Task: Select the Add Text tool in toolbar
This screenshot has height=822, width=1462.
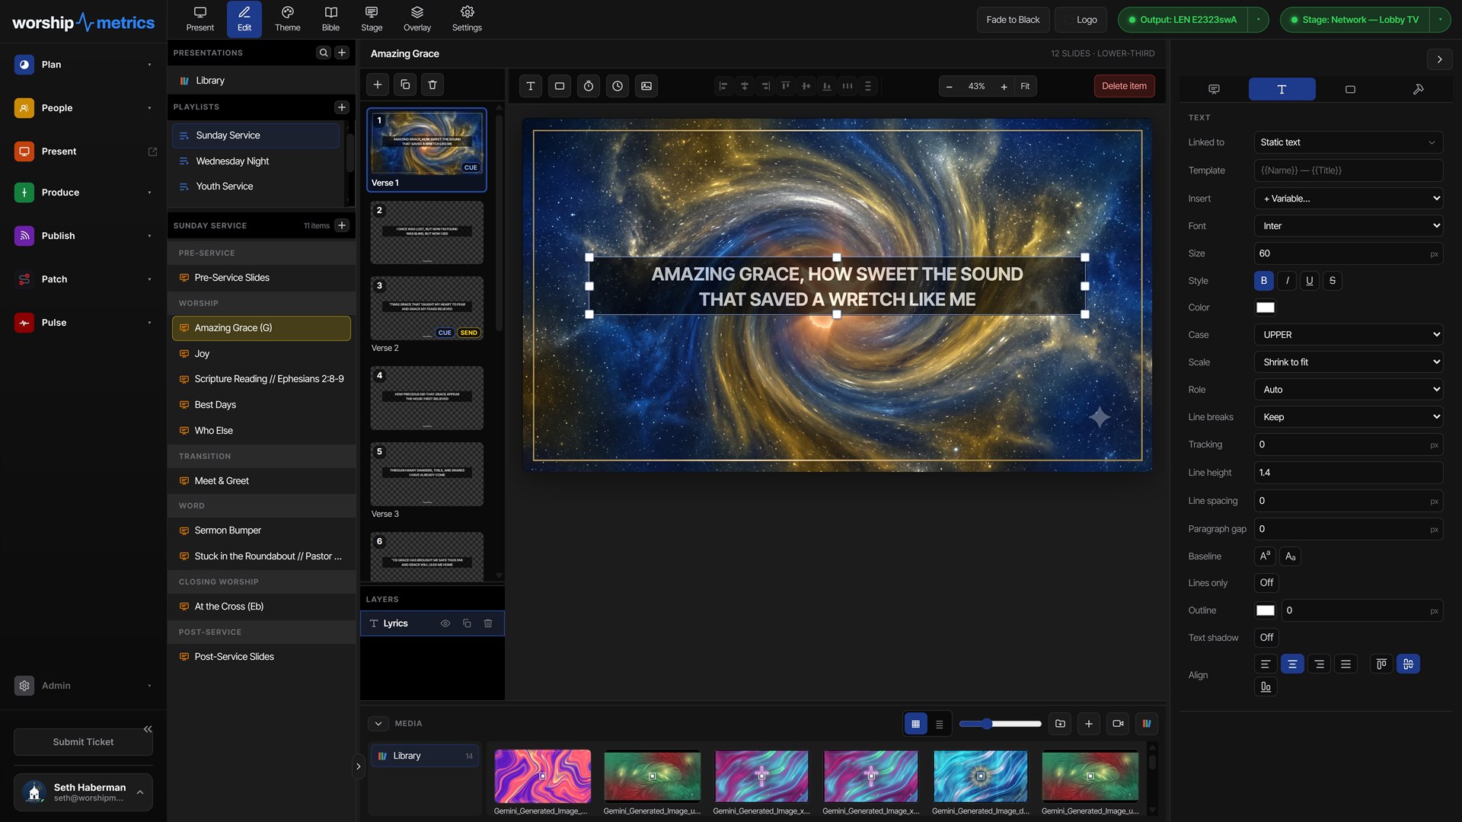Action: pyautogui.click(x=531, y=86)
